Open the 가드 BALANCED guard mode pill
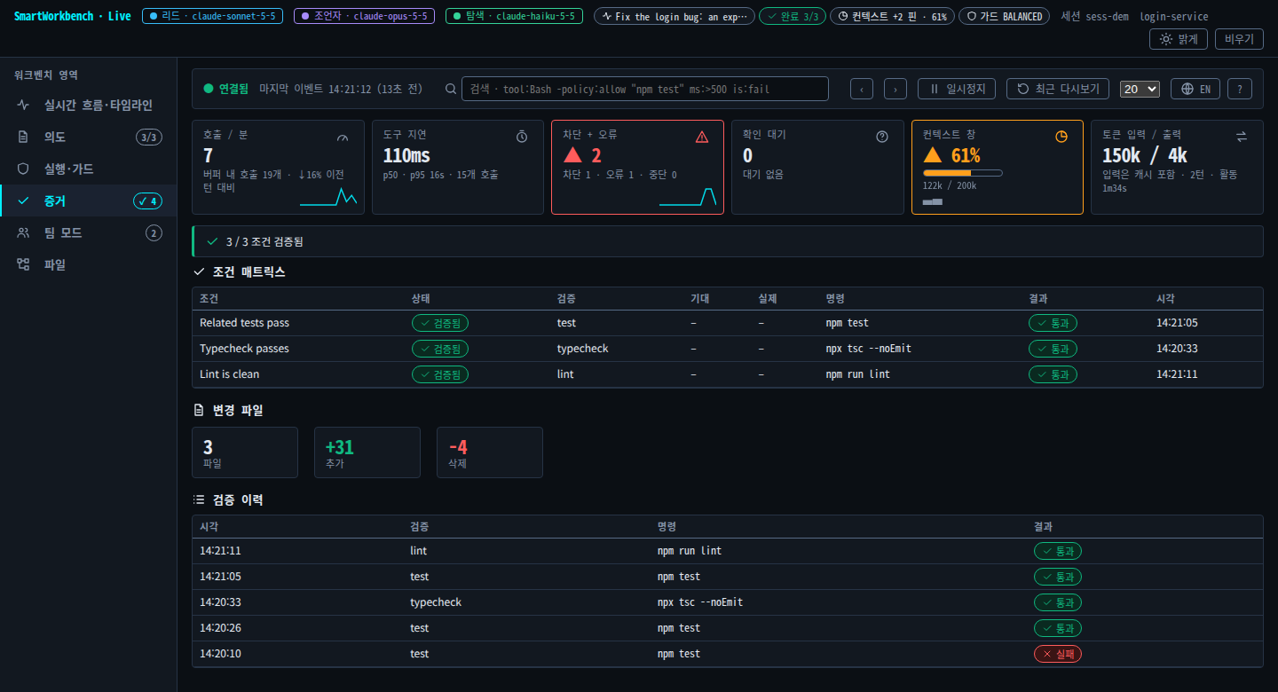This screenshot has height=692, width=1278. point(1004,16)
